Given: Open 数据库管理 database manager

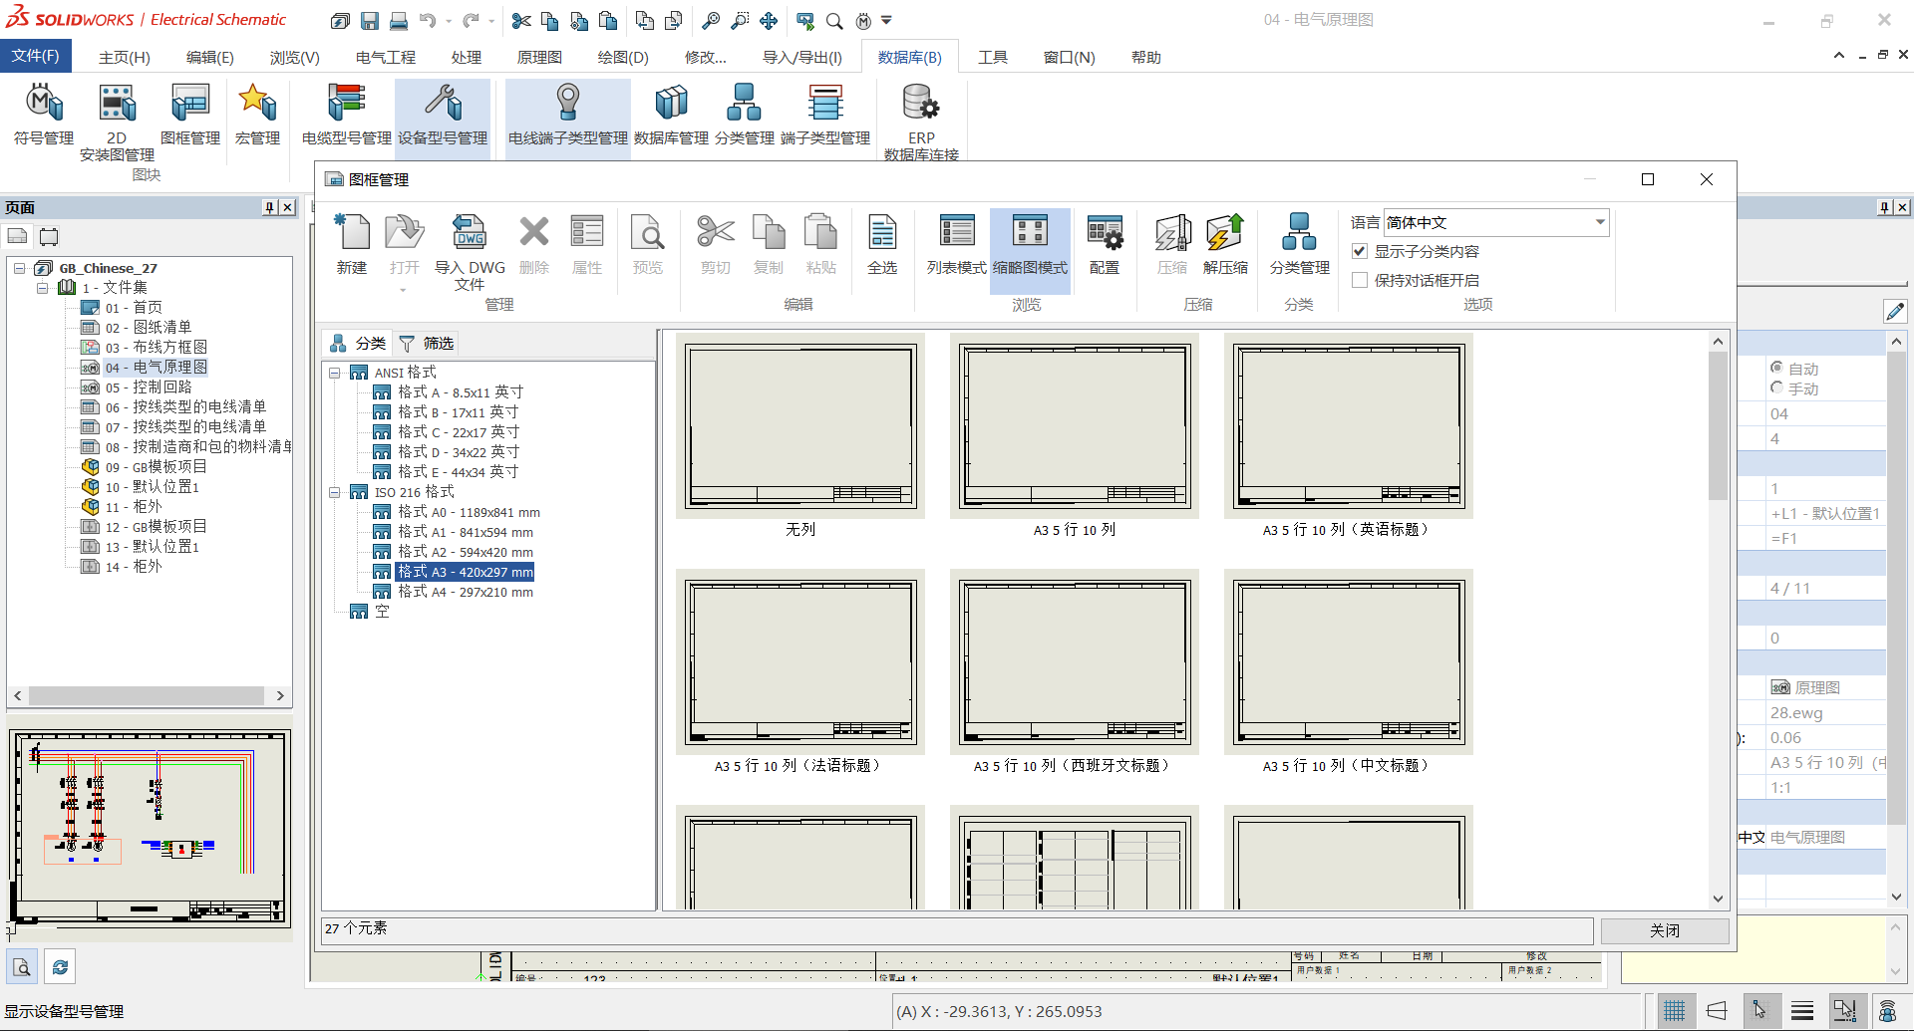Looking at the screenshot, I should pyautogui.click(x=671, y=116).
